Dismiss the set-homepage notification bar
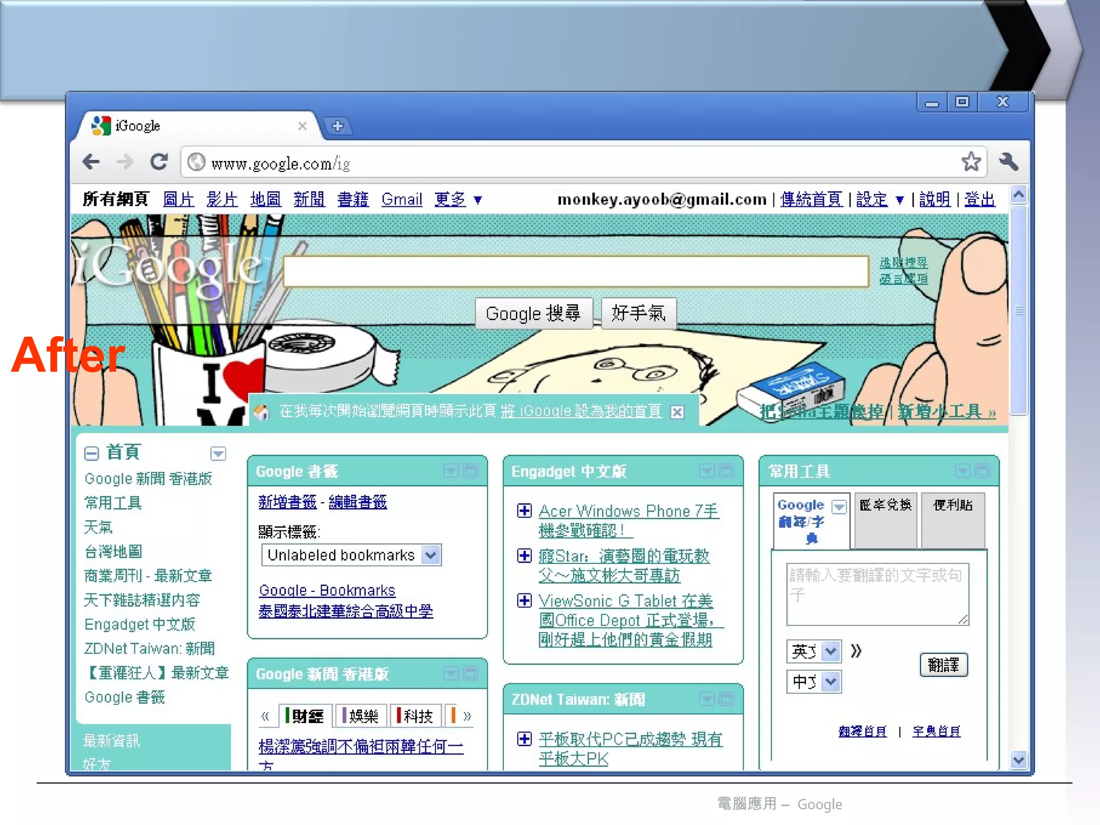 tap(677, 412)
